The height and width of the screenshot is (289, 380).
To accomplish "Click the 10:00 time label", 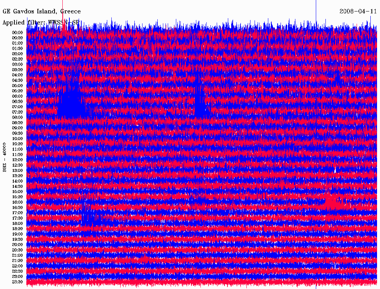I will pos(17,139).
